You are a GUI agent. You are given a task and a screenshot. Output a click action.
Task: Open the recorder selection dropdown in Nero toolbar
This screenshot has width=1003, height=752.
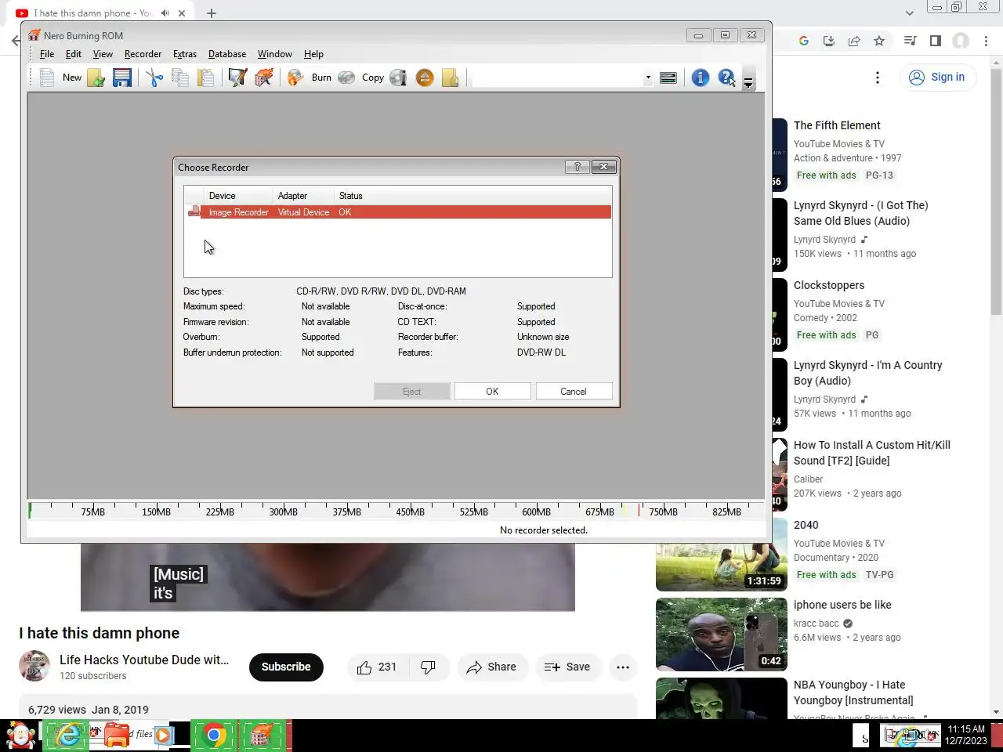647,78
